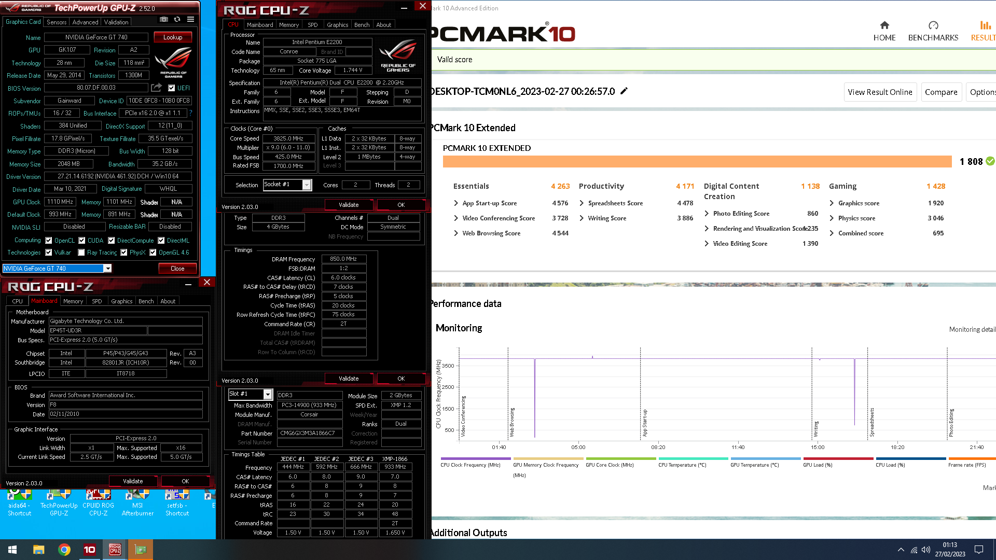Open the SPD tab in lower-left CPU-Z window
Viewport: 996px width, 560px height.
[x=97, y=301]
